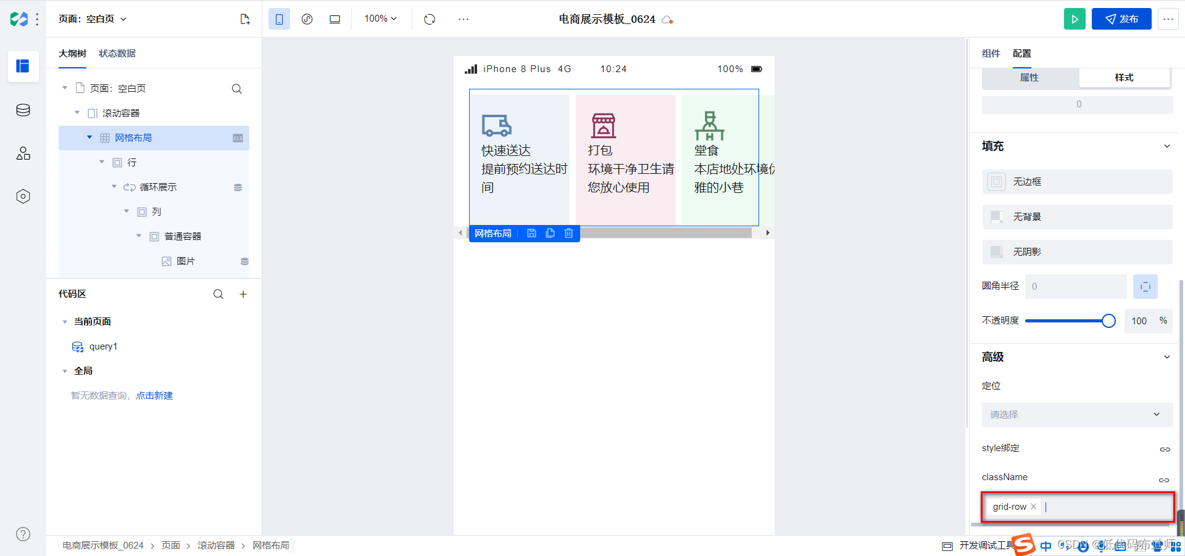Collapse the 普通容器 tree node
This screenshot has height=556, width=1185.
pos(139,236)
